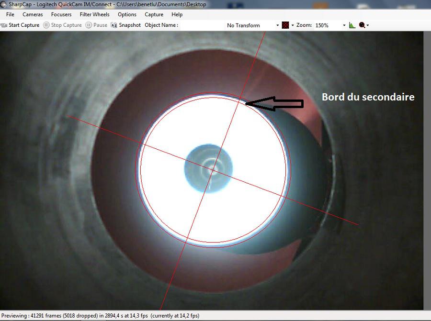Screen dimensions: 431x321
Task: Click Stop Capture button
Action: 63,25
